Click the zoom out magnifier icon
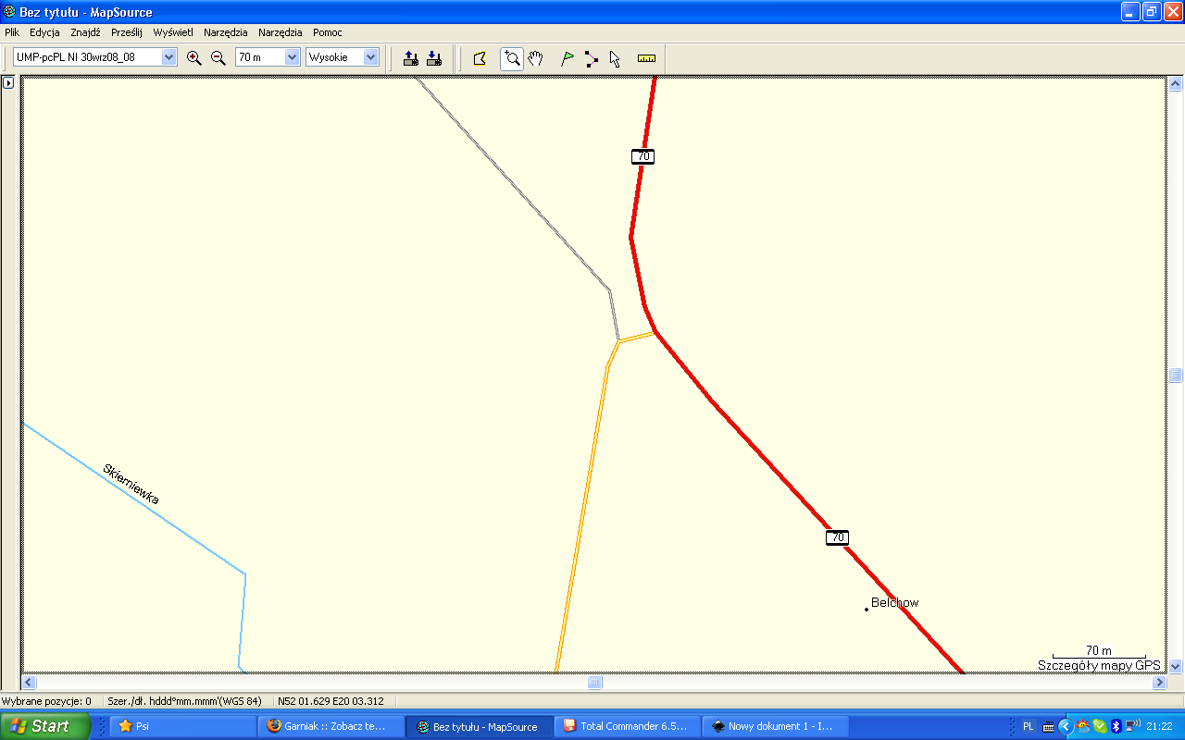This screenshot has width=1185, height=740. click(218, 57)
